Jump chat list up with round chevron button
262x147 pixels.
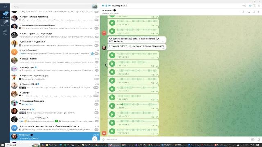(x=95, y=139)
